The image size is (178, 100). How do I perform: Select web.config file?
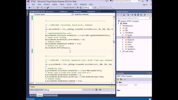(129, 51)
